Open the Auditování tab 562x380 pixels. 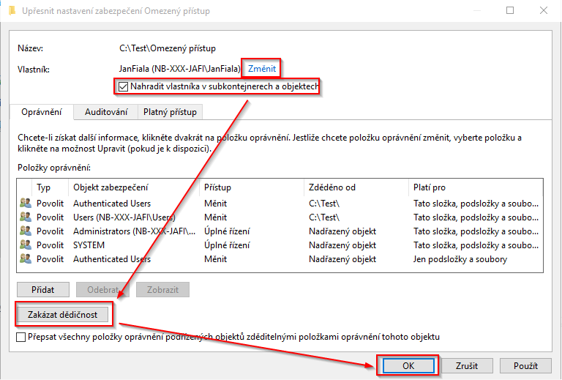pos(106,112)
